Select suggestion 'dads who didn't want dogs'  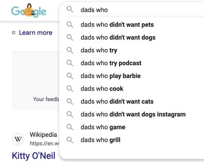[x=131, y=38]
